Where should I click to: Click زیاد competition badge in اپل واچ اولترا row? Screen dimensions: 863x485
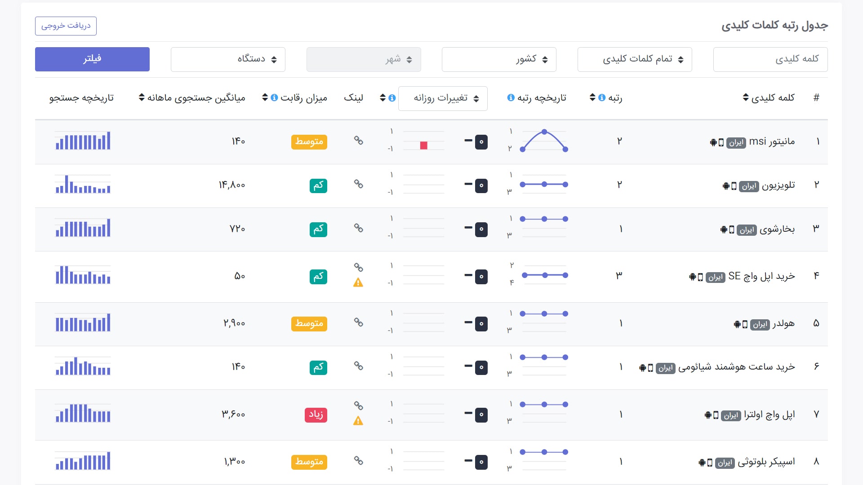pos(316,414)
